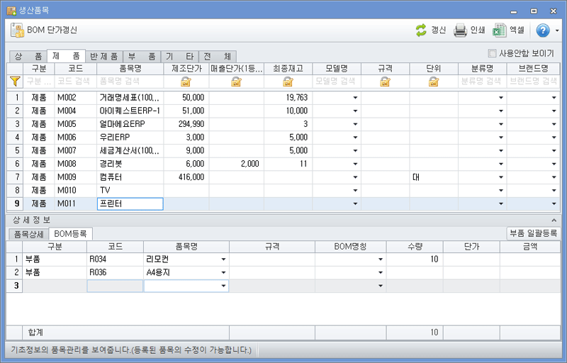Open the 품목상세 tab
Image resolution: width=567 pixels, height=363 pixels.
pos(28,234)
